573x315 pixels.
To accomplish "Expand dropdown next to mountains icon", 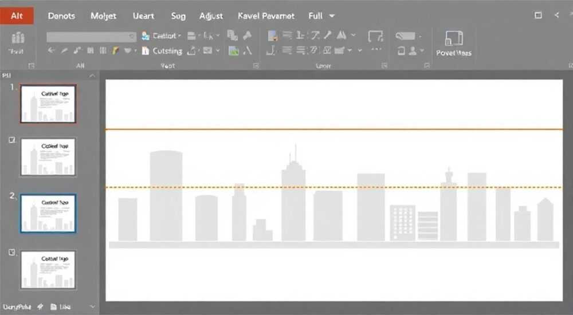I will click(354, 36).
